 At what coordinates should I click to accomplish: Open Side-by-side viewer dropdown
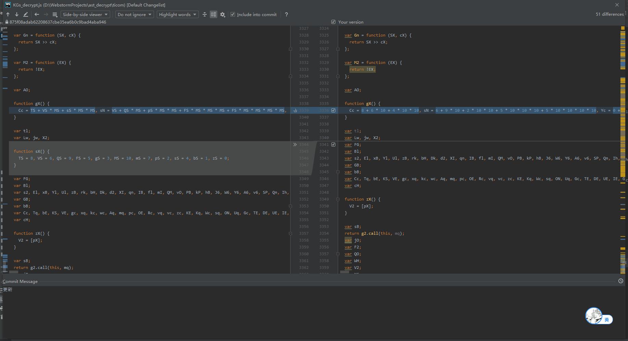pyautogui.click(x=85, y=14)
